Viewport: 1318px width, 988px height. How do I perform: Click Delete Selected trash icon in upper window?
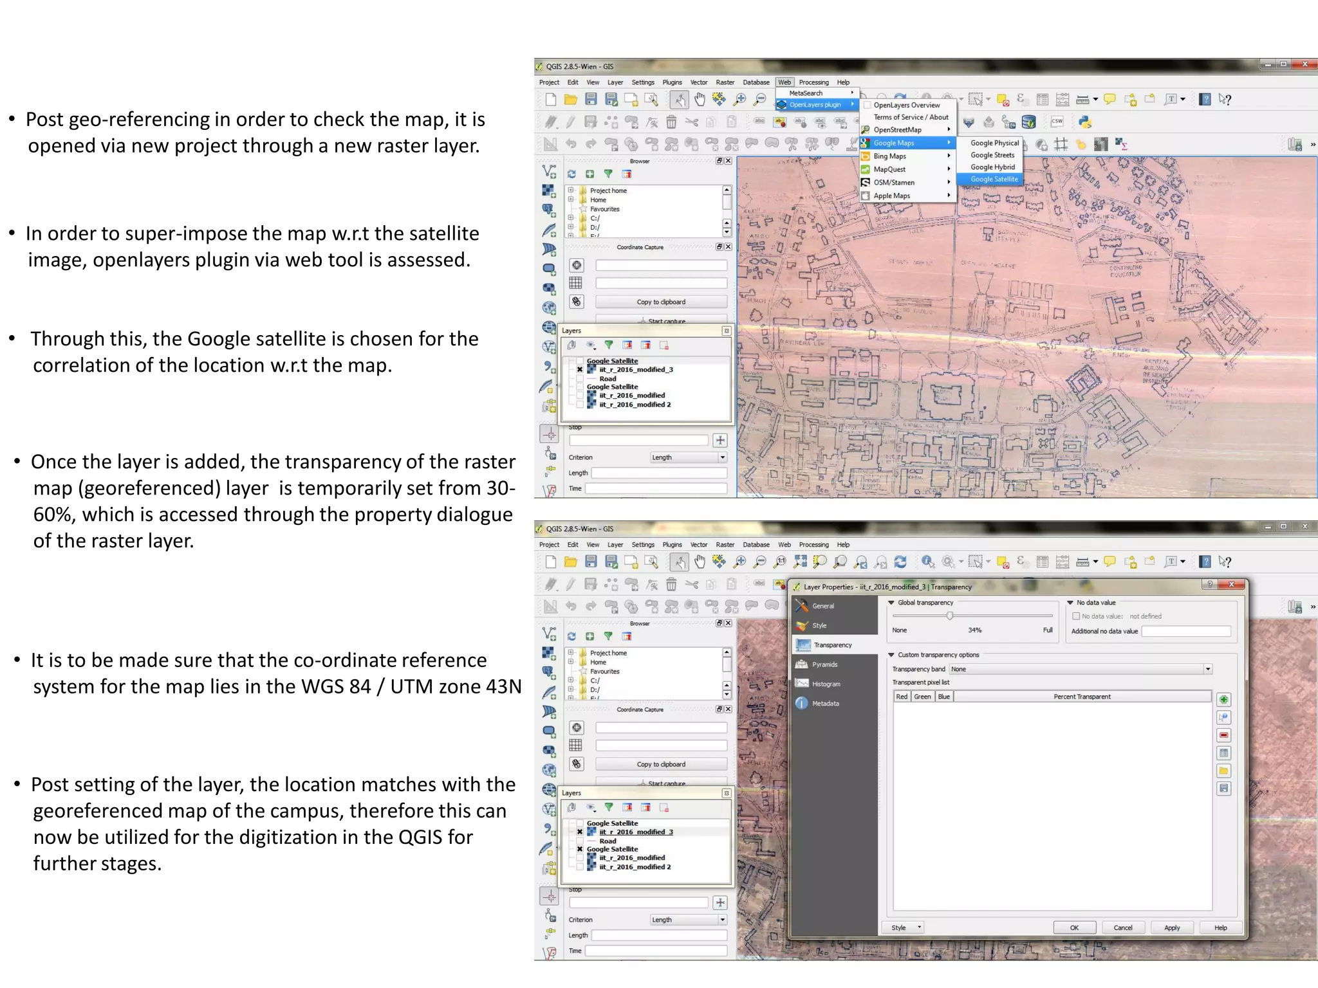pyautogui.click(x=671, y=122)
